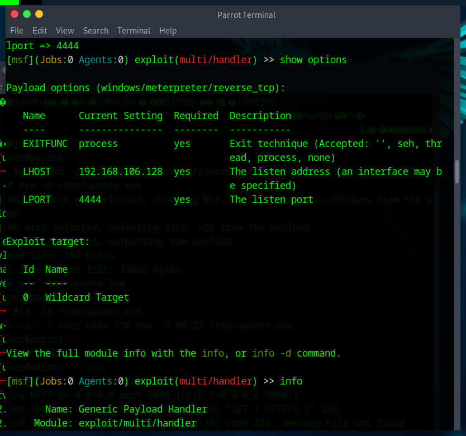Click the LHOST option name
Viewport: 466px width, 436px height.
click(x=37, y=172)
